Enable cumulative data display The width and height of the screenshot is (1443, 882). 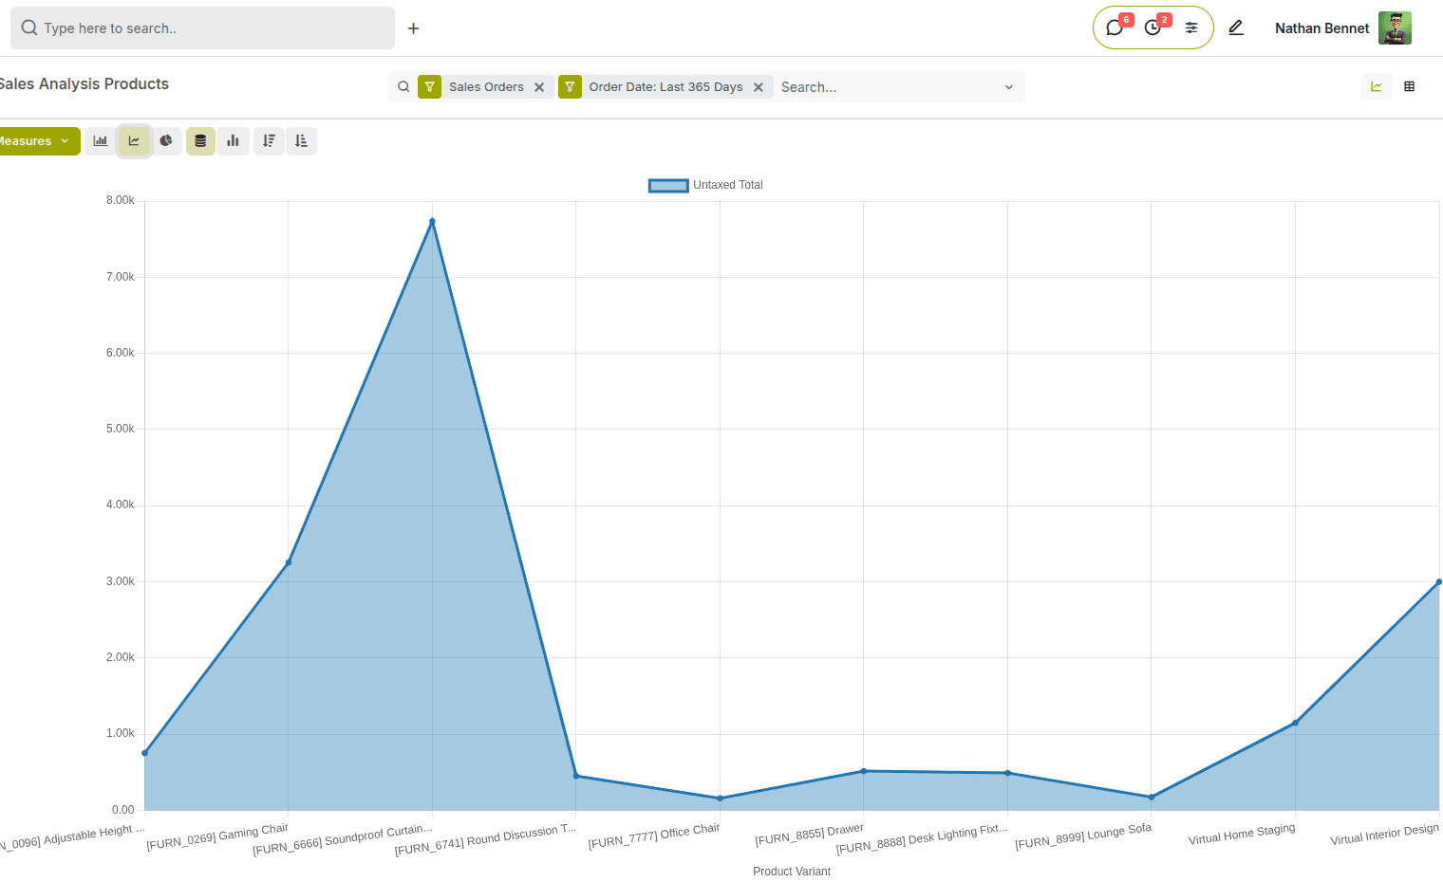point(234,140)
